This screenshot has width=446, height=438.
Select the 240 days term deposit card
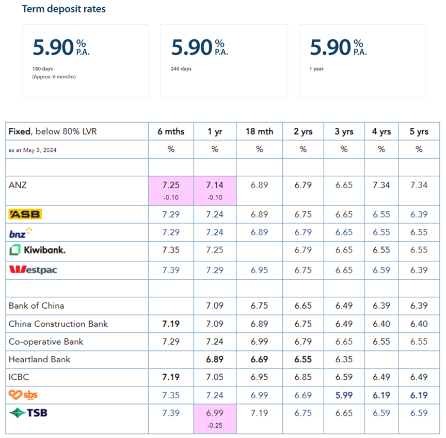pyautogui.click(x=224, y=61)
